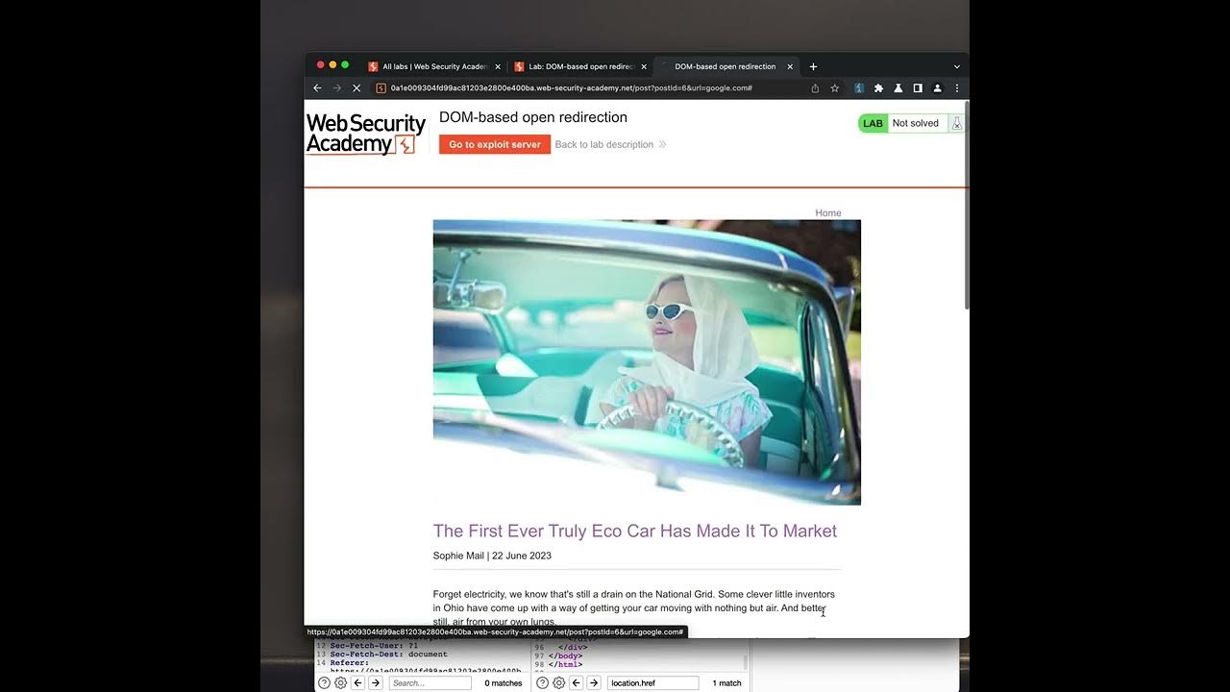Open settings gear beside the location.href field
Viewport: 1230px width, 692px height.
[x=558, y=682]
